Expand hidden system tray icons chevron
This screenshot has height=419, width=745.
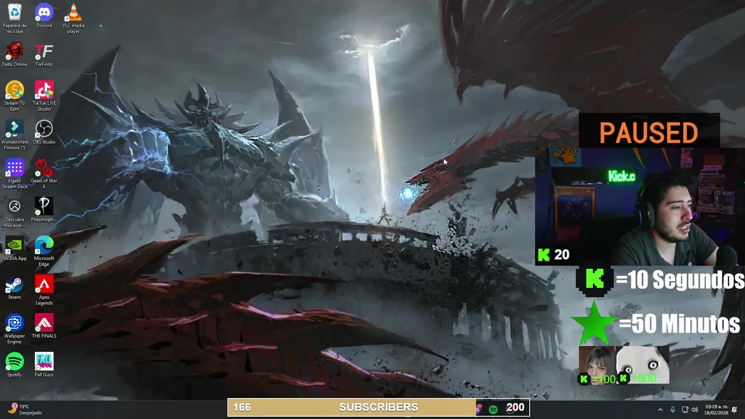click(660, 410)
